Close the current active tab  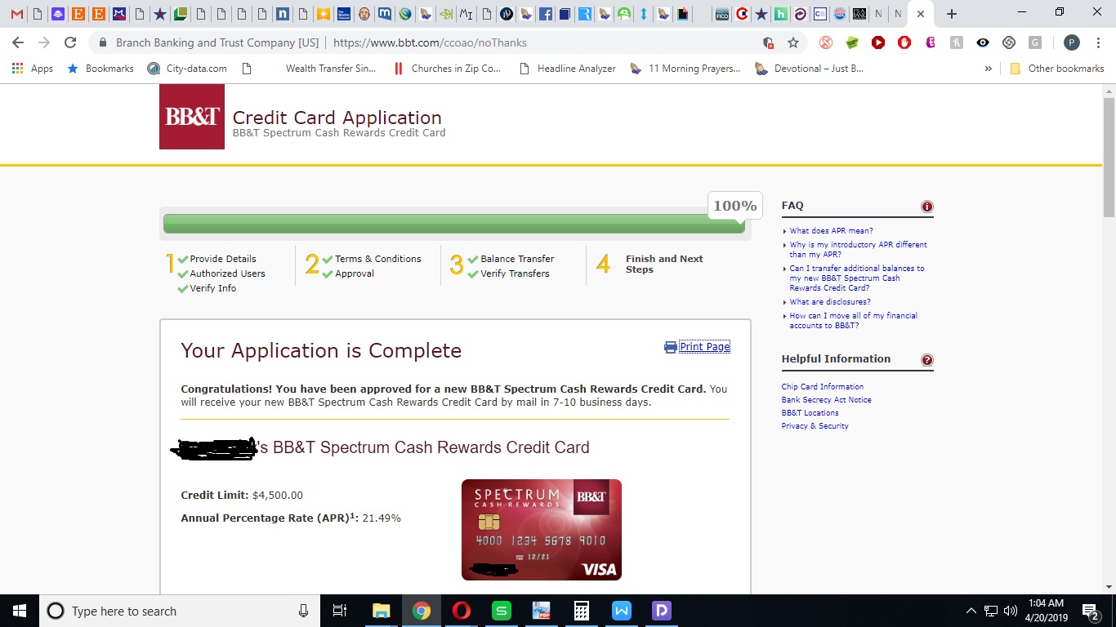point(921,14)
